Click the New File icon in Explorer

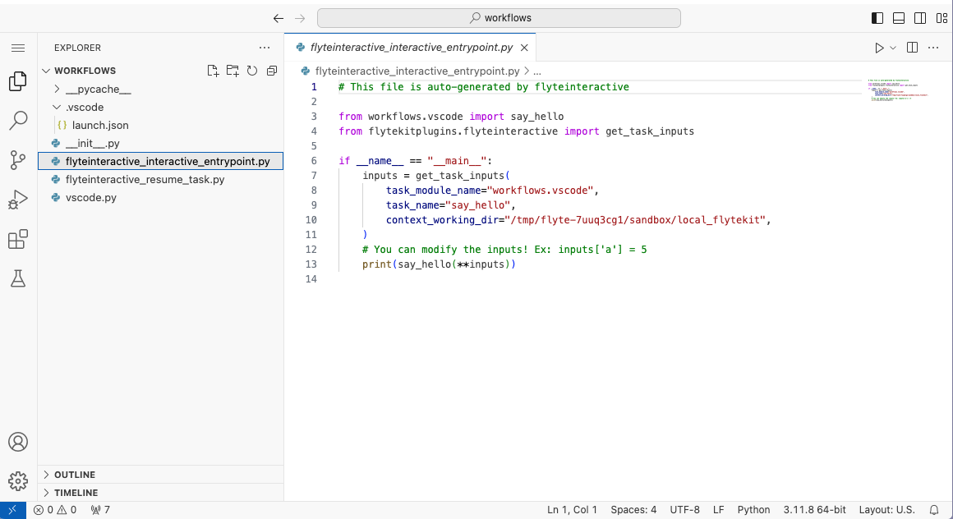click(213, 71)
